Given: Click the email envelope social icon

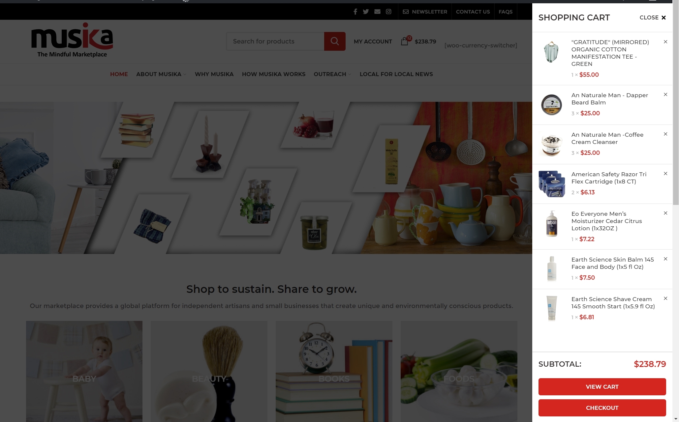Looking at the screenshot, I should (377, 12).
